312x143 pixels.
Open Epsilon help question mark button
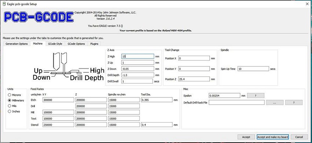[255, 95]
